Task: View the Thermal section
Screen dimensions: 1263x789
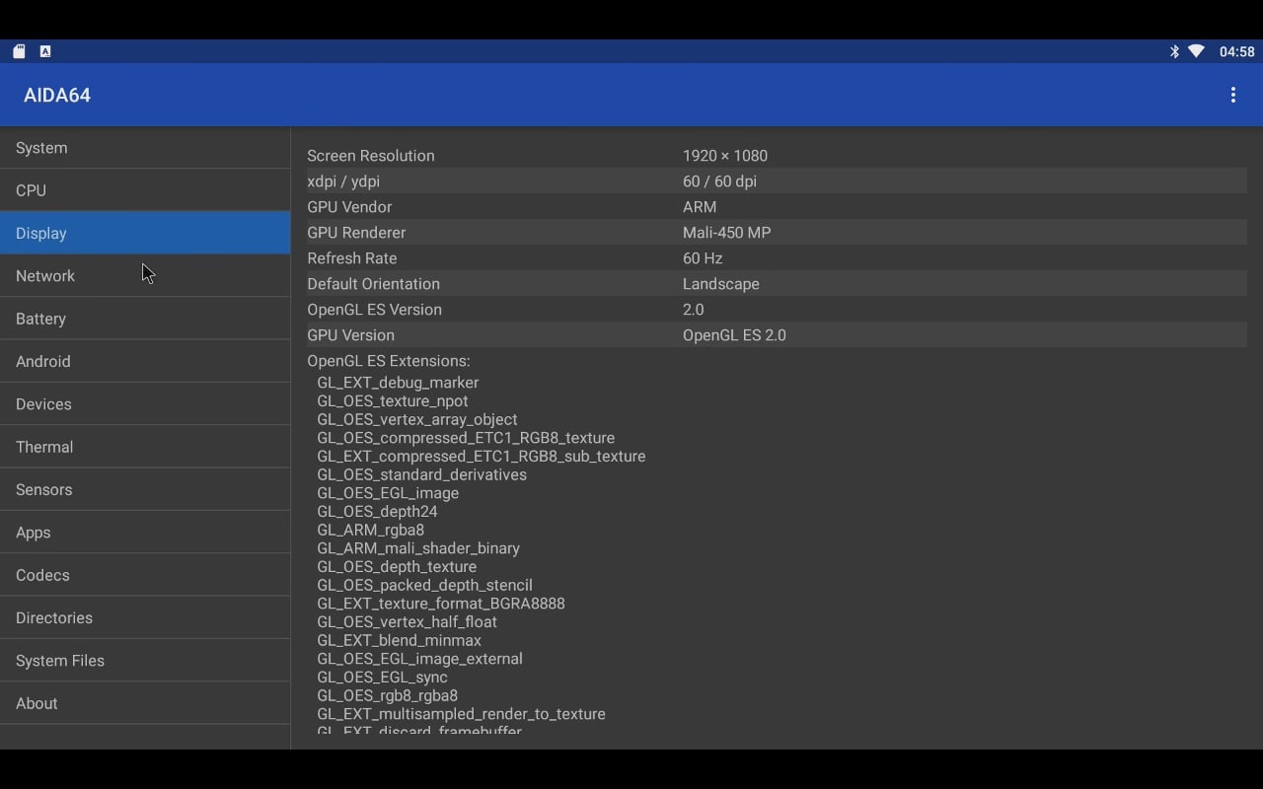Action: click(145, 447)
